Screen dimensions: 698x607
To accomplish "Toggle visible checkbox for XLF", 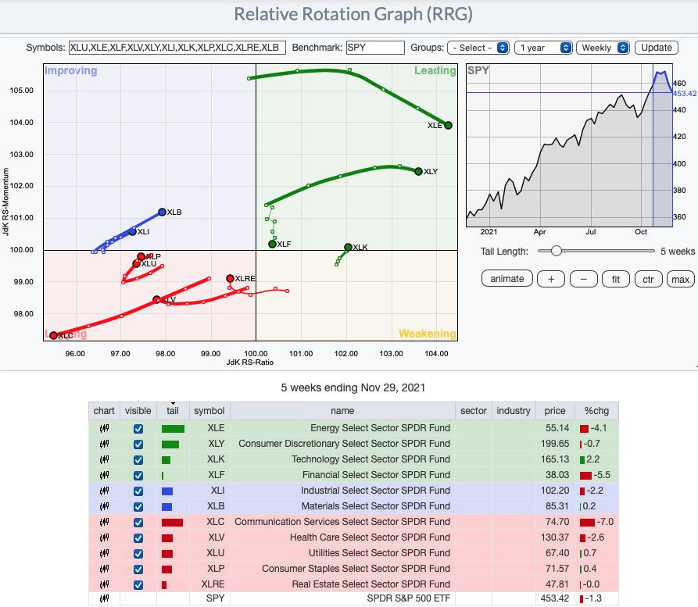I will coord(138,475).
